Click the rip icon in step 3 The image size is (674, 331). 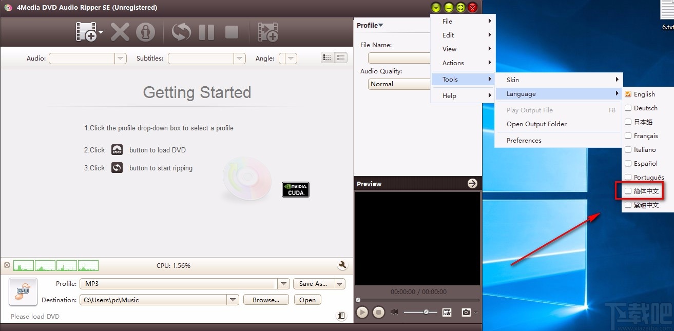coord(117,168)
